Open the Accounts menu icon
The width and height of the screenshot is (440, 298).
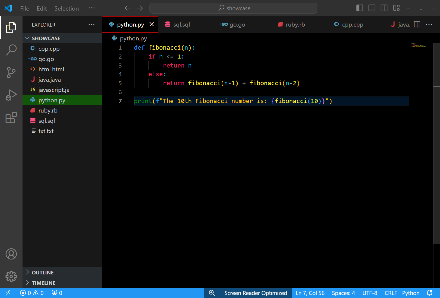(x=11, y=254)
